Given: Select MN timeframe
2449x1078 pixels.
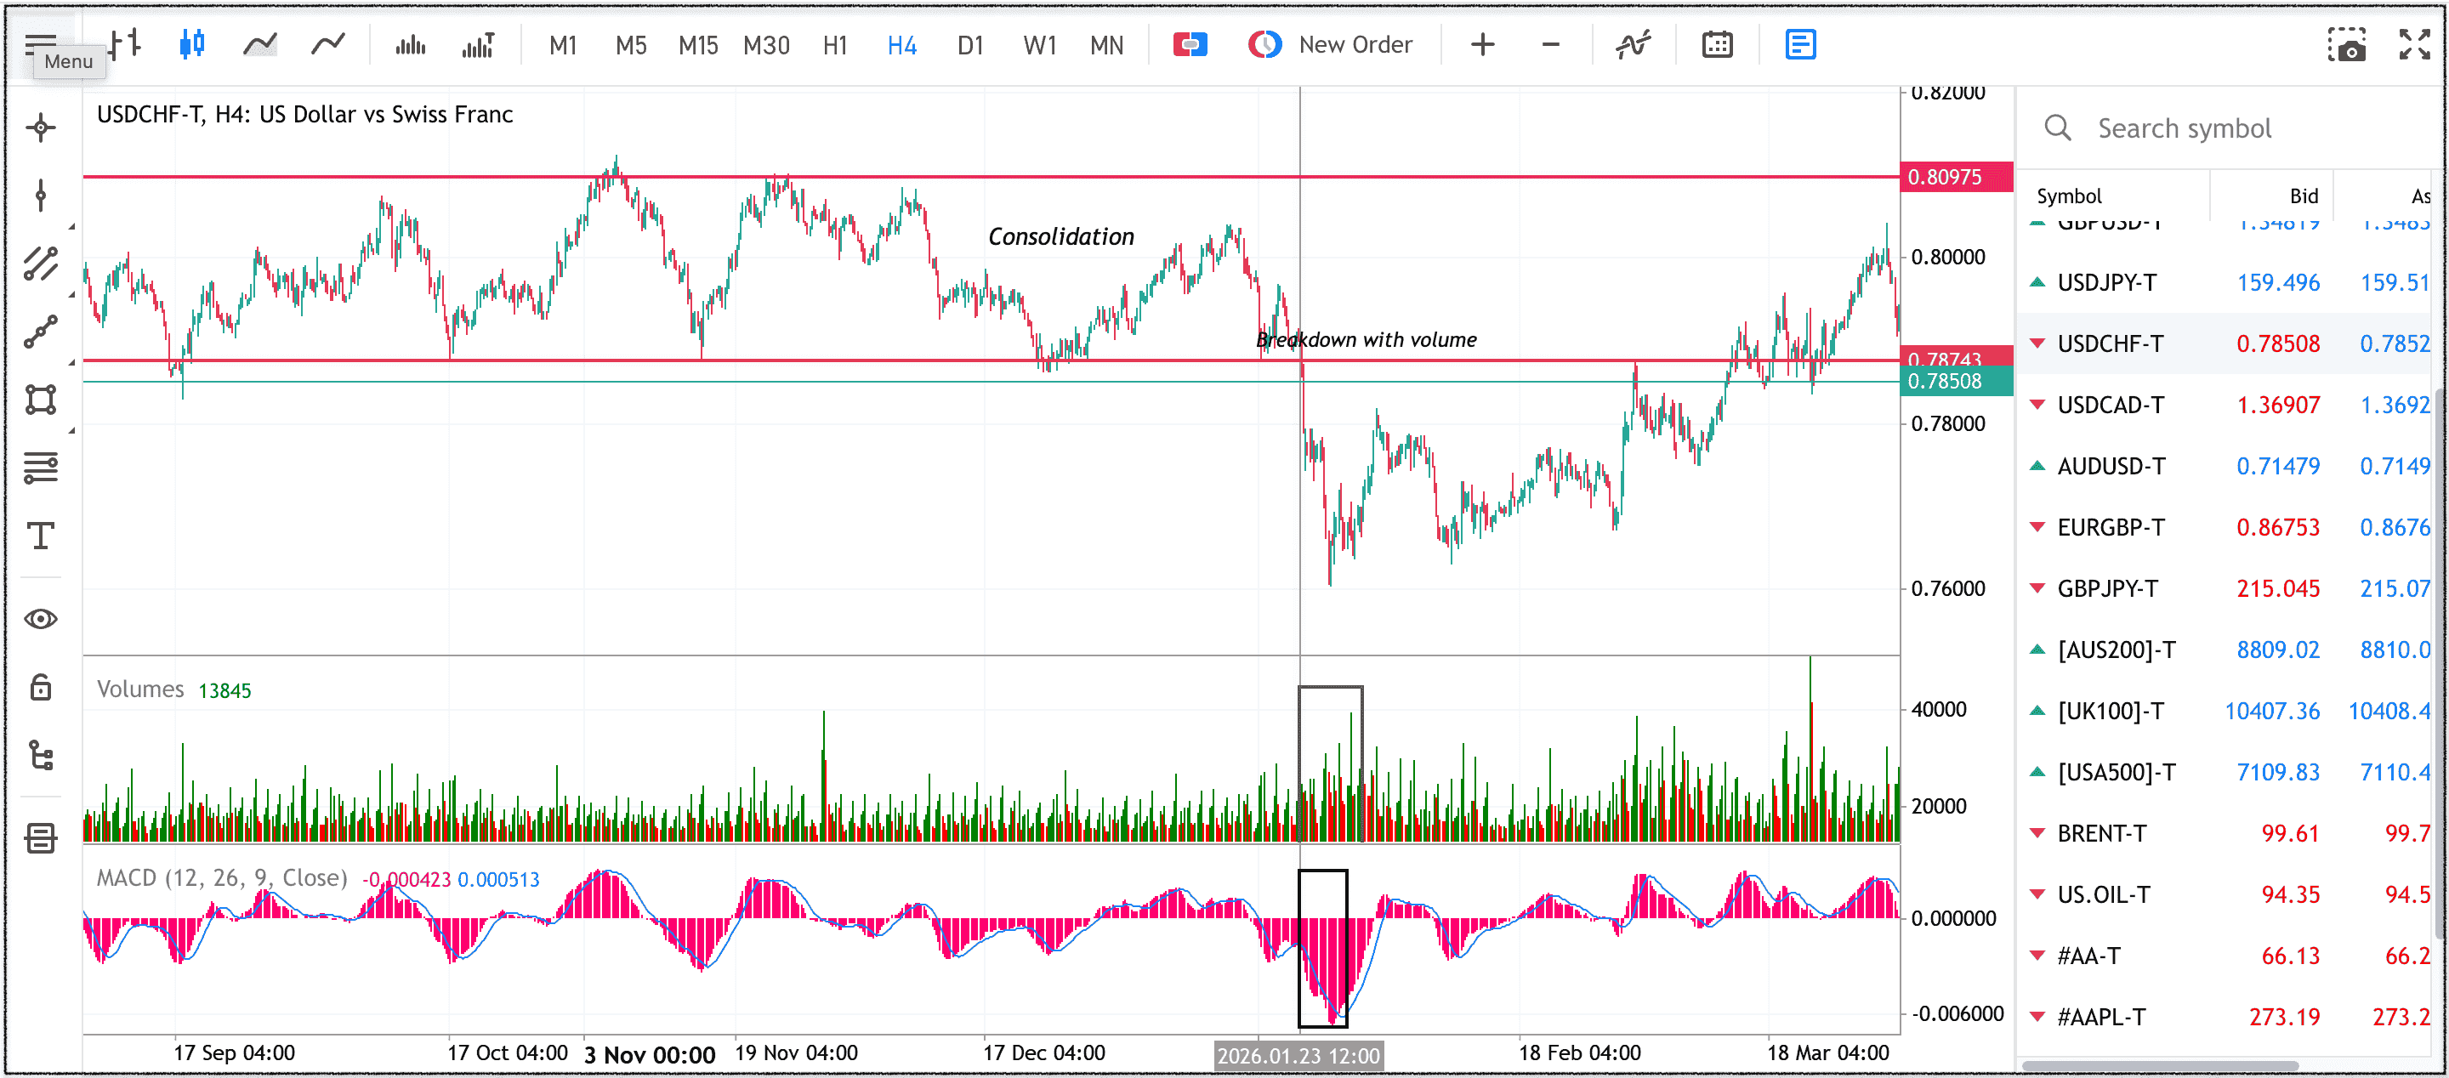Looking at the screenshot, I should click(x=1106, y=45).
